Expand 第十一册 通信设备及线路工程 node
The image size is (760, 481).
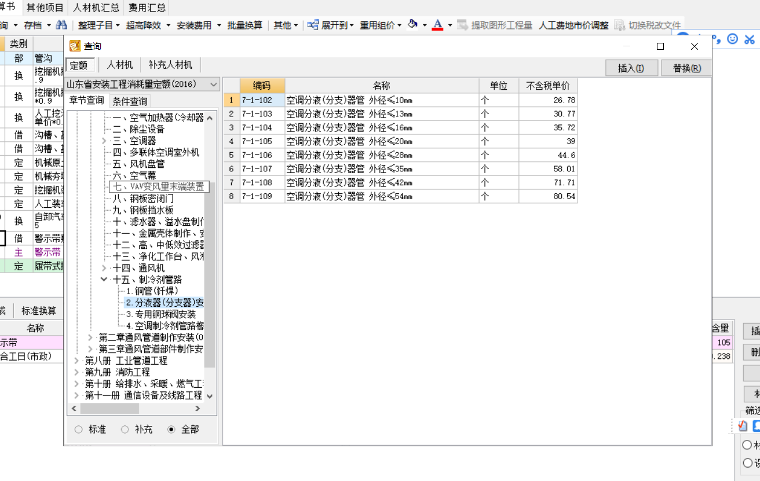pyautogui.click(x=76, y=395)
